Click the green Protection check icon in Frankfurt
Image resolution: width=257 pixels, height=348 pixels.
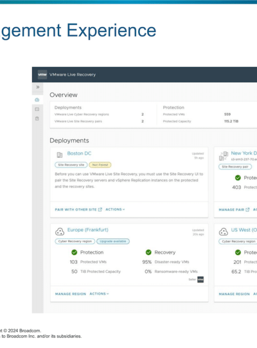pyautogui.click(x=74, y=252)
